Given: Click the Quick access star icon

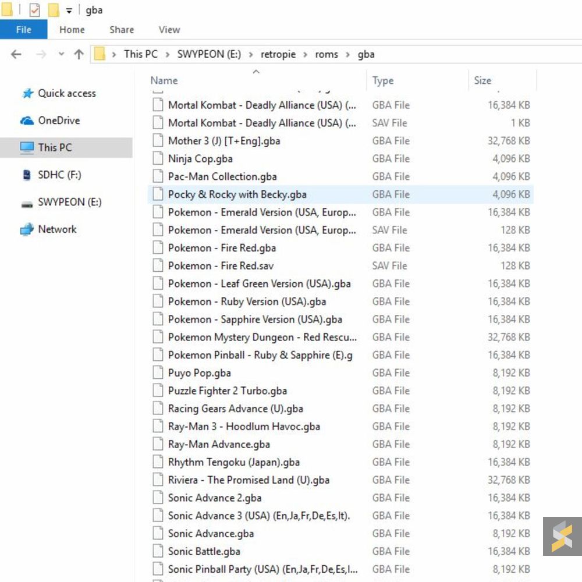Looking at the screenshot, I should pyautogui.click(x=27, y=93).
